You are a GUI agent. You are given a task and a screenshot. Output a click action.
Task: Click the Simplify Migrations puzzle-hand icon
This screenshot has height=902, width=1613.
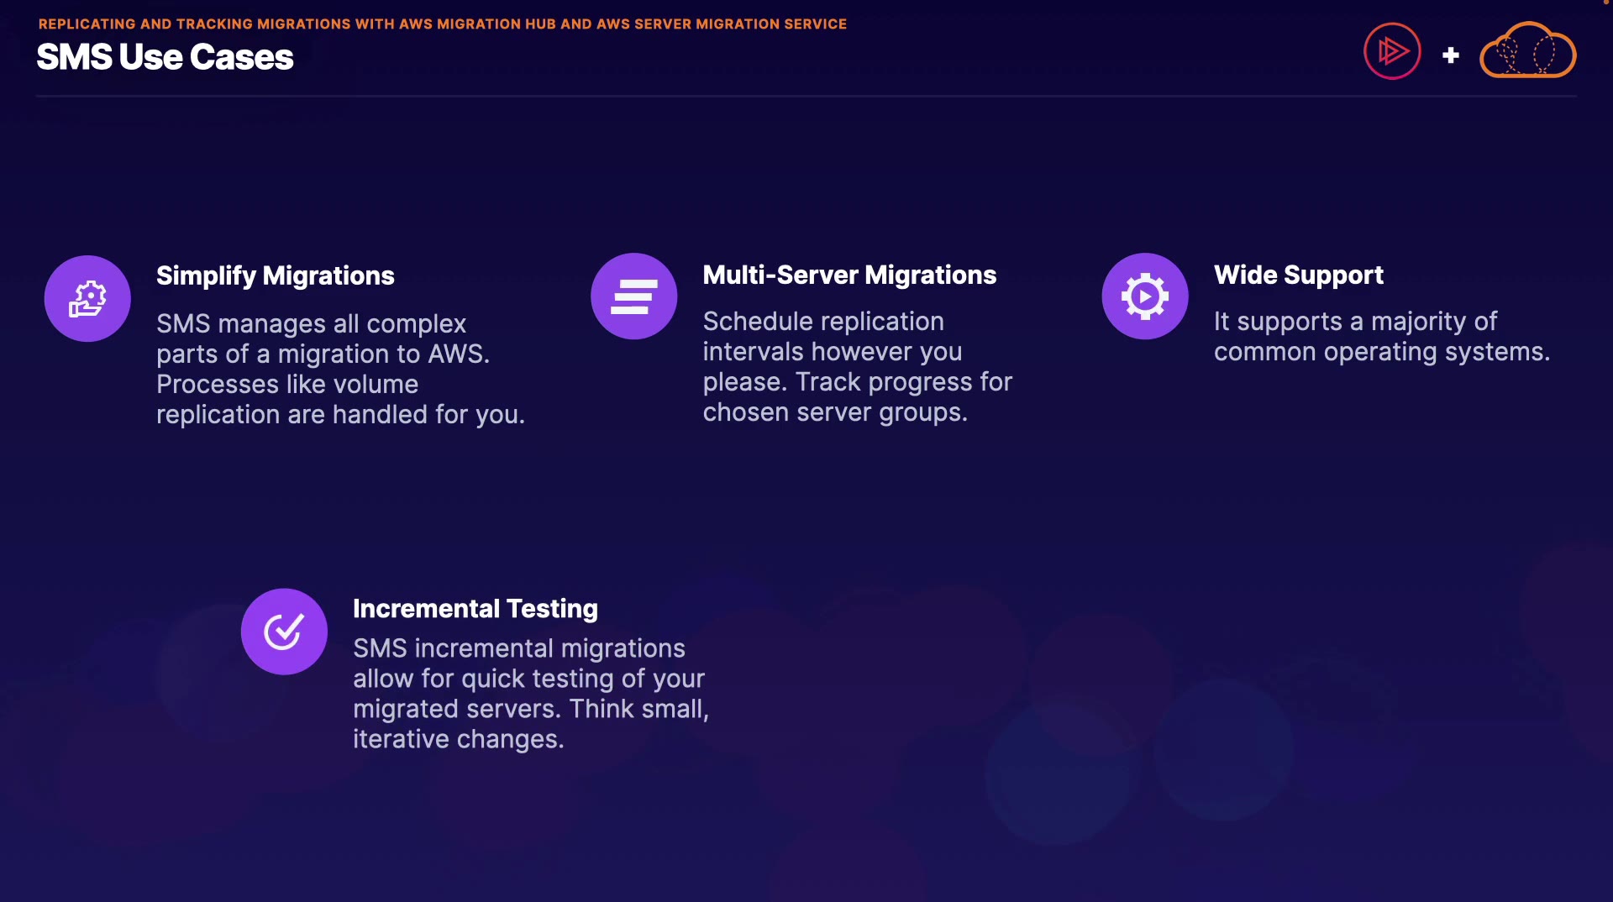87,299
